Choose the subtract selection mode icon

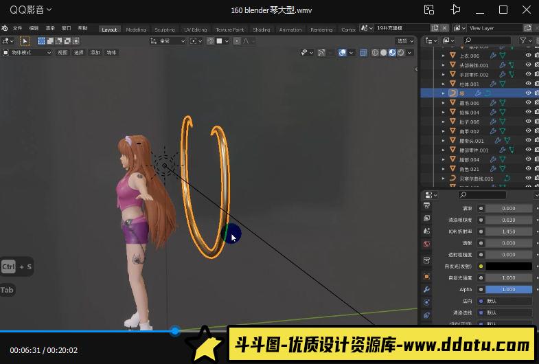coord(59,41)
